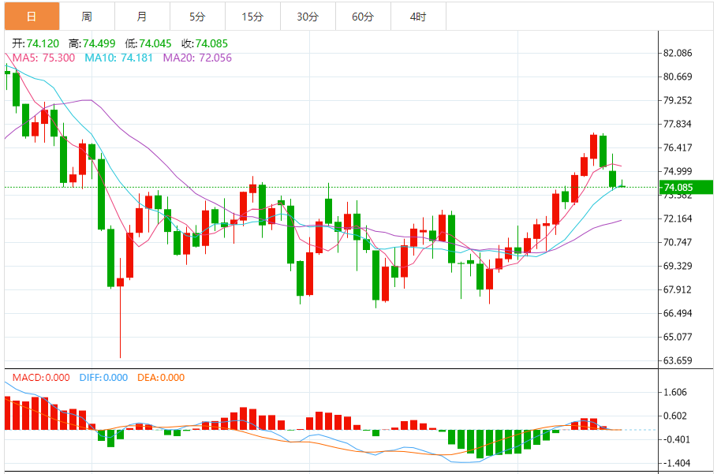This screenshot has height=474, width=721.
Task: Click the 63.659 price axis label
Action: (678, 361)
